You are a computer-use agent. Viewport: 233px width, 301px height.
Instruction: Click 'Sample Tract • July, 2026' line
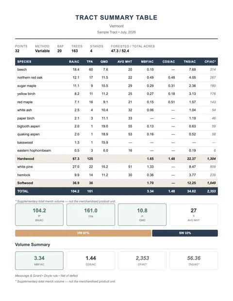tap(116, 32)
